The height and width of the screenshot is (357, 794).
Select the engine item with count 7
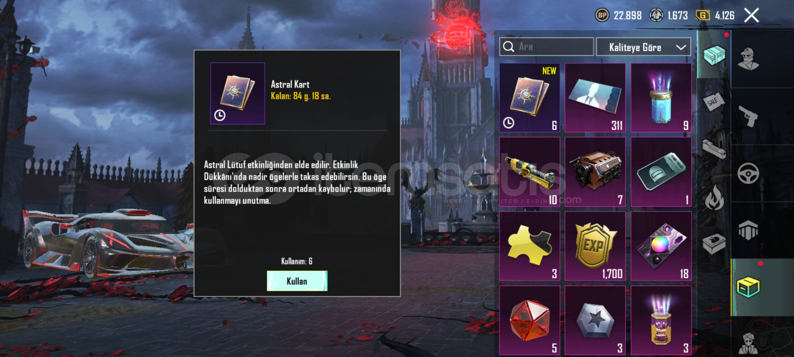[x=595, y=172]
